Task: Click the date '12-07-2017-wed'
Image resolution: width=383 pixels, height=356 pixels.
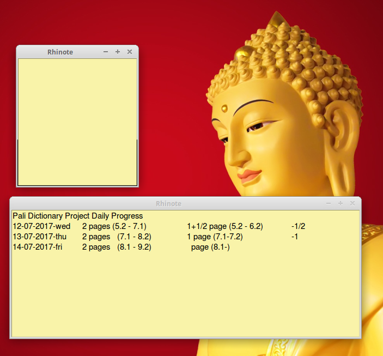Action: coord(41,226)
